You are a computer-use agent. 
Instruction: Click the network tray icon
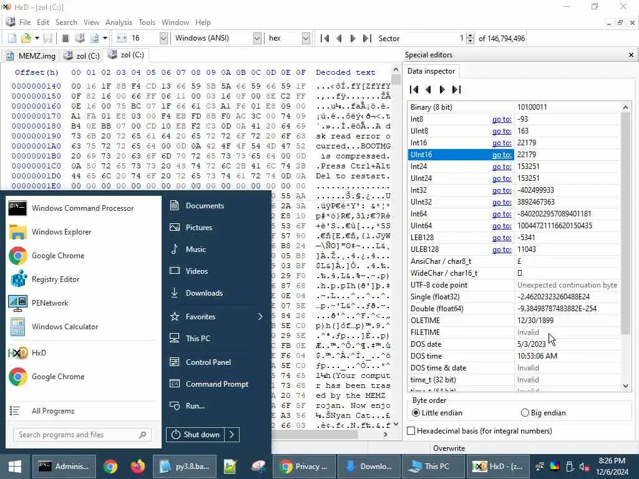[x=540, y=467]
